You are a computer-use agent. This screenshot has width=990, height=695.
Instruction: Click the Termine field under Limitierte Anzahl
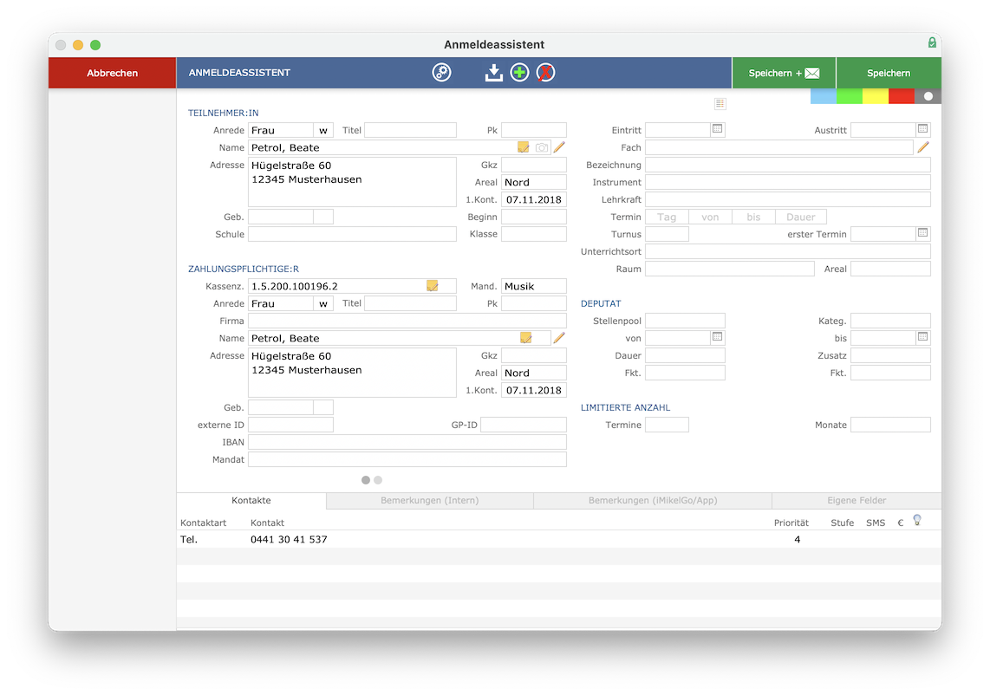pyautogui.click(x=667, y=425)
